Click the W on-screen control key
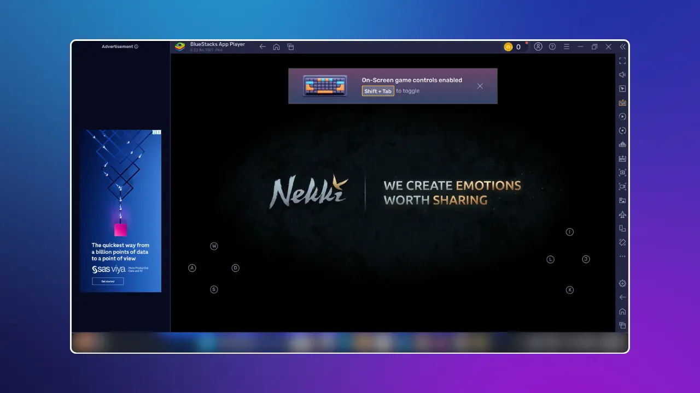Image resolution: width=700 pixels, height=393 pixels. (214, 246)
